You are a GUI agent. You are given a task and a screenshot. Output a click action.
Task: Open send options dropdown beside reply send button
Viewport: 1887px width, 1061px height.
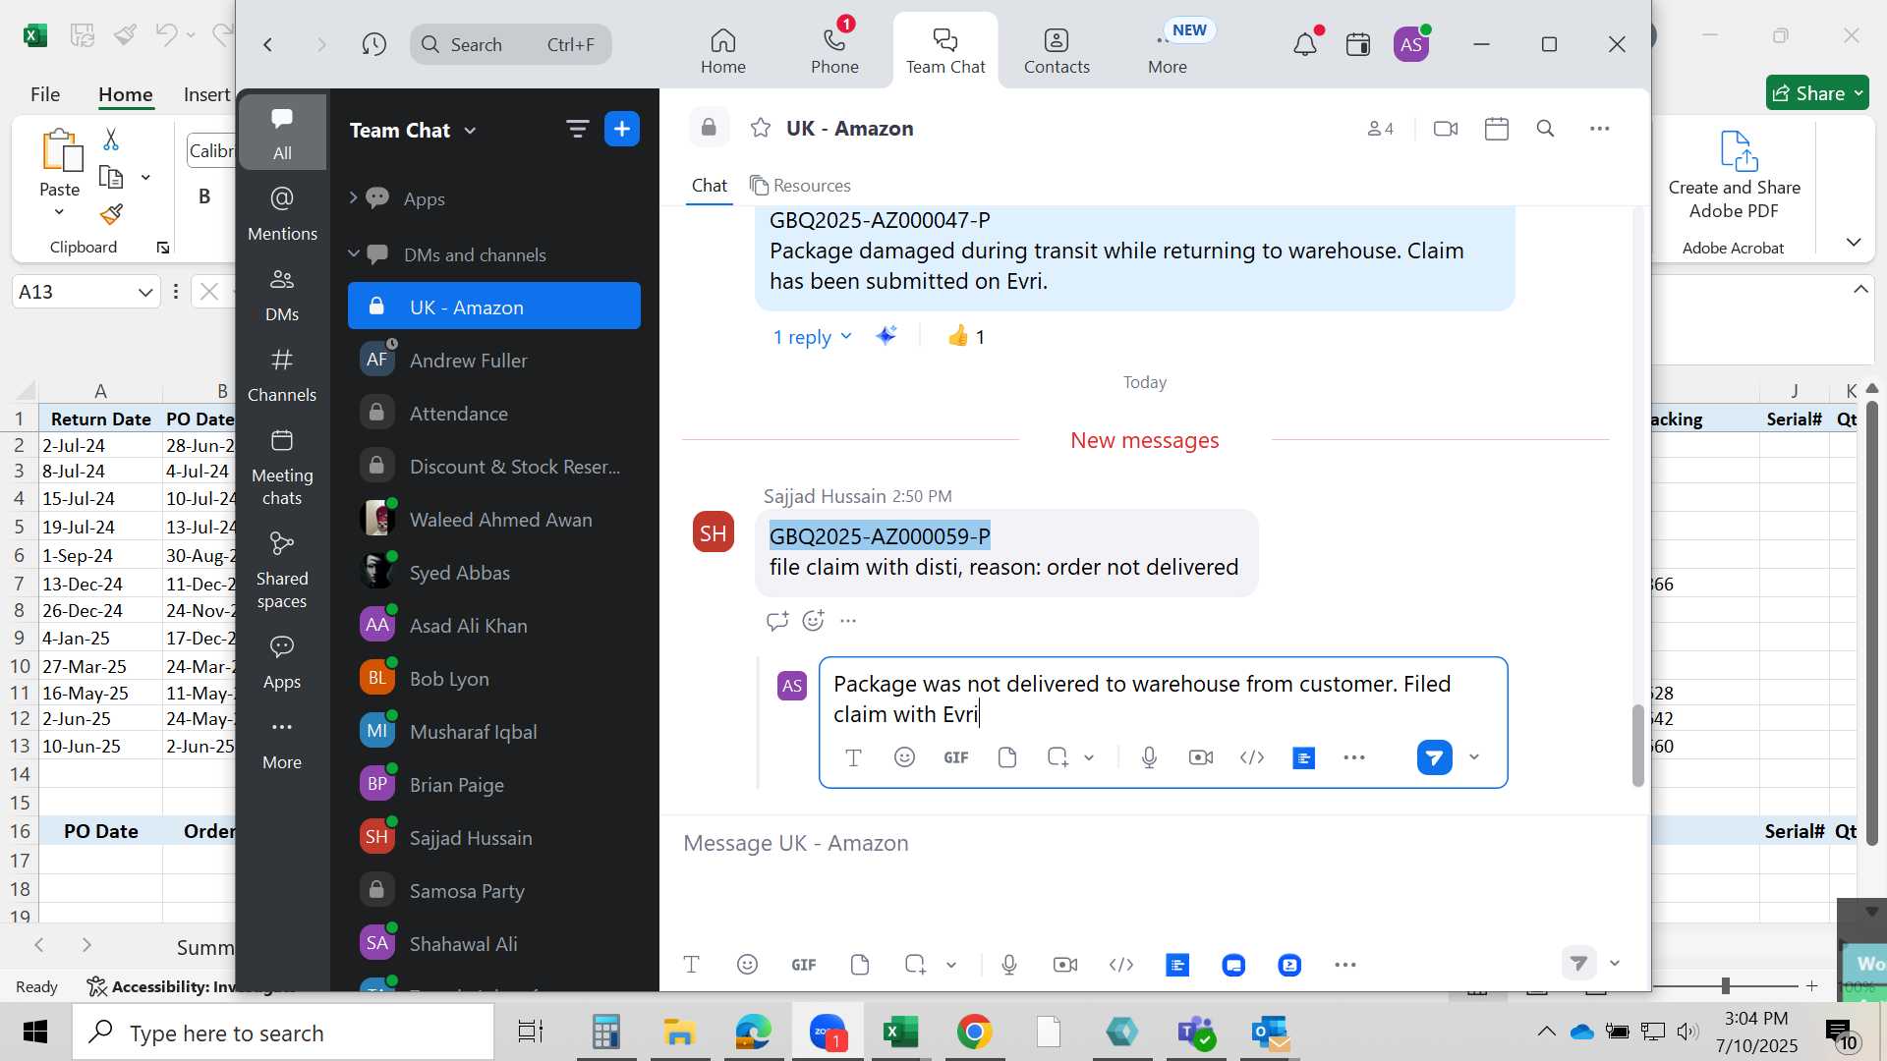pos(1473,757)
